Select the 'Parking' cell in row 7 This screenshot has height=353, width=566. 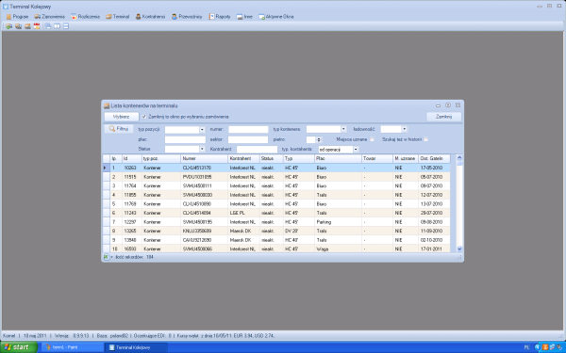tap(338, 222)
